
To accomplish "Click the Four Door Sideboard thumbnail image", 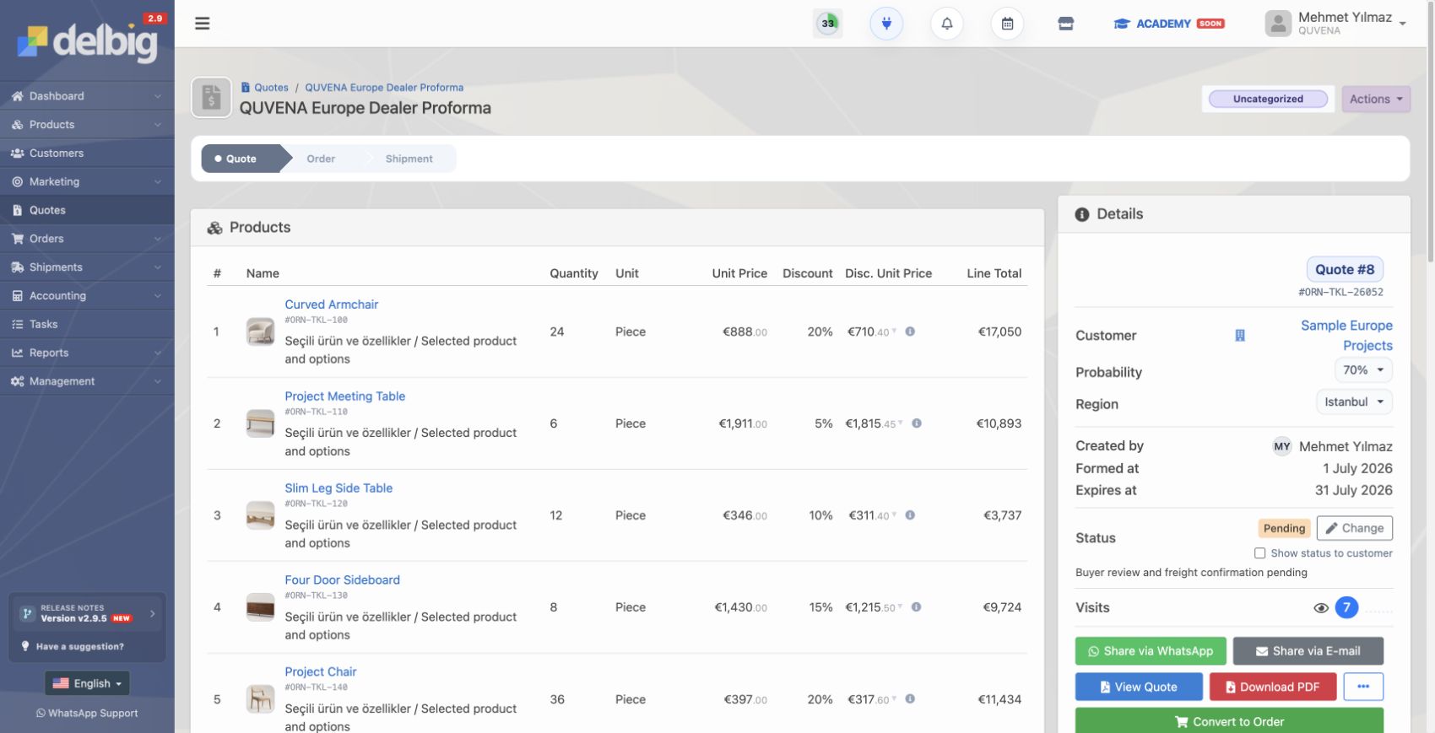I will [260, 607].
